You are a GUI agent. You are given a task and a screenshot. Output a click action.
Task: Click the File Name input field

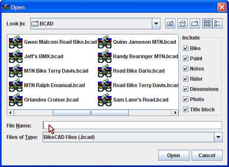click(132, 125)
